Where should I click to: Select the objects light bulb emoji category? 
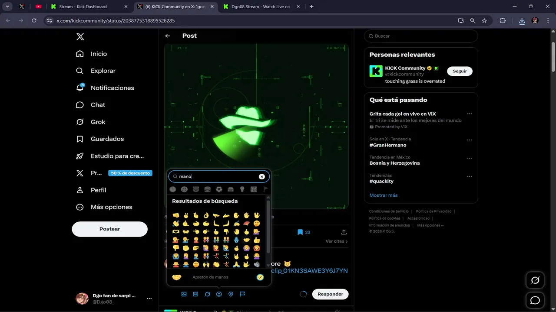[x=242, y=189]
